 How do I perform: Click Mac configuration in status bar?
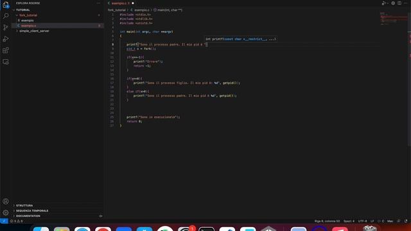[390, 221]
